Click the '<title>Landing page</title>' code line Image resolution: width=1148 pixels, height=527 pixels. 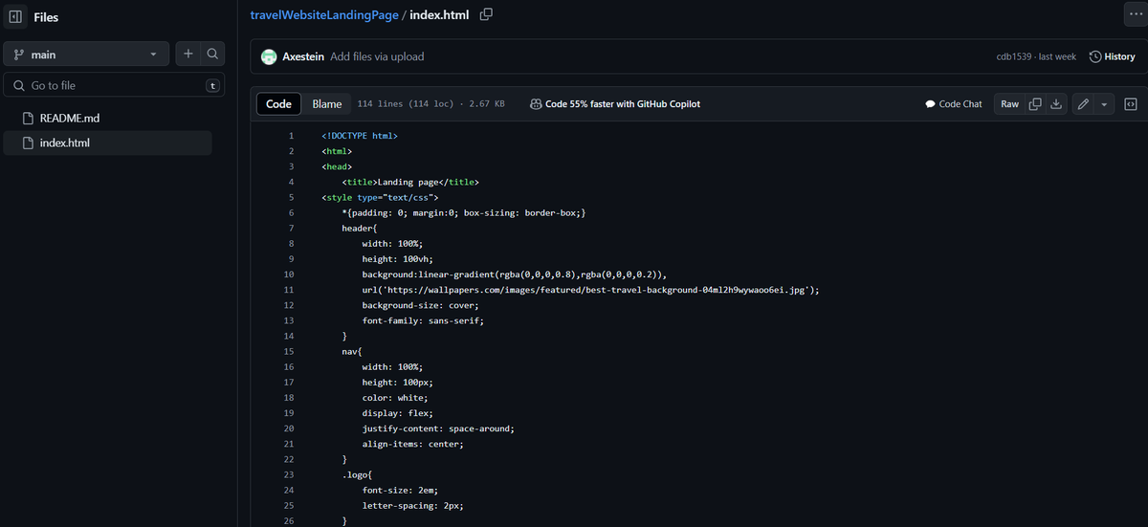pyautogui.click(x=410, y=182)
